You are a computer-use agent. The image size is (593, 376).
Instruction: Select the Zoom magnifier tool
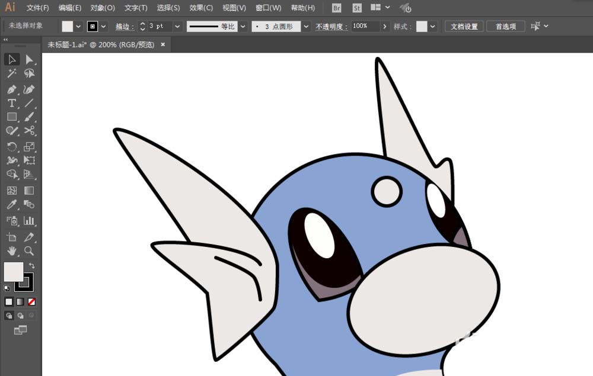(x=29, y=251)
